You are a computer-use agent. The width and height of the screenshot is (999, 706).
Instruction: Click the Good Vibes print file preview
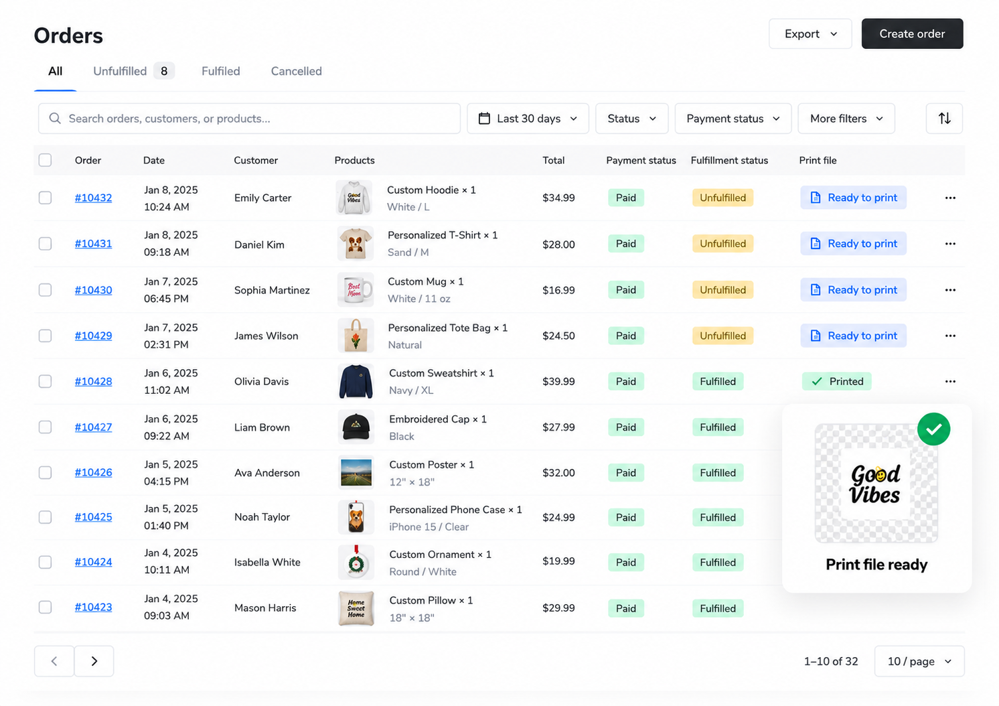coord(876,484)
